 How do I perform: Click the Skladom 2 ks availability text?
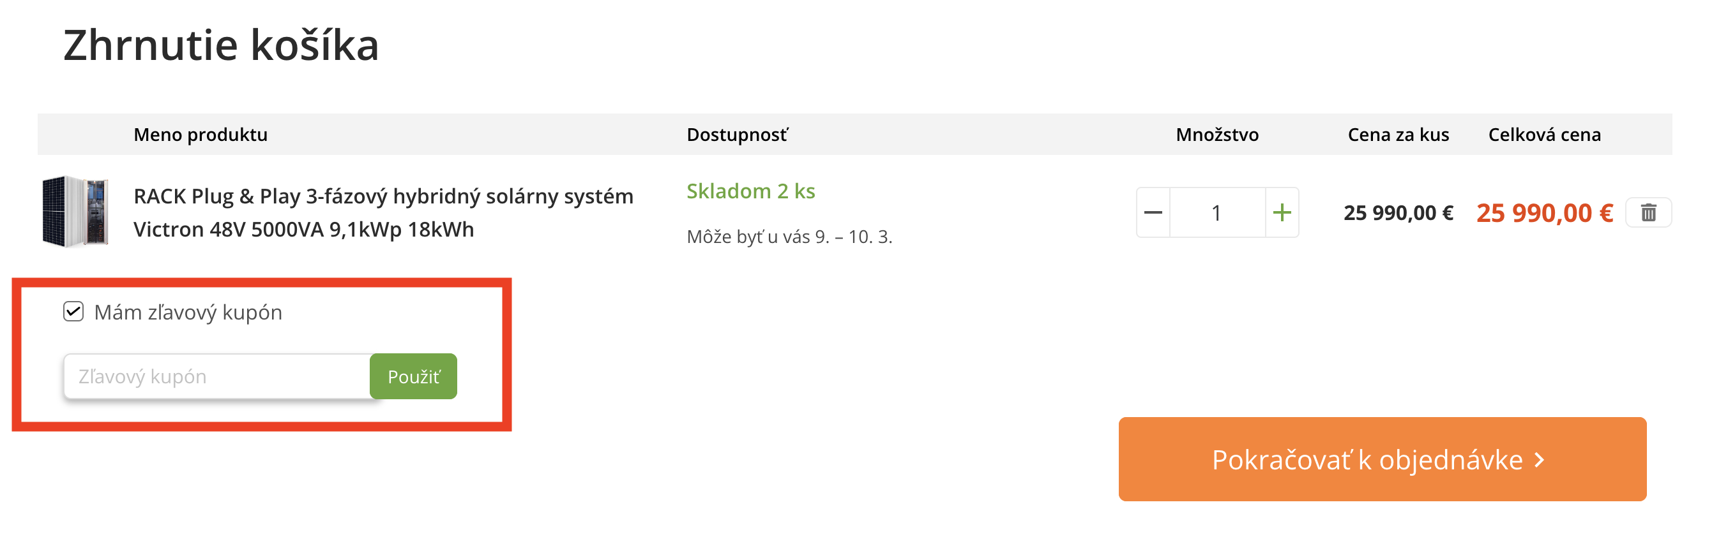tap(750, 191)
